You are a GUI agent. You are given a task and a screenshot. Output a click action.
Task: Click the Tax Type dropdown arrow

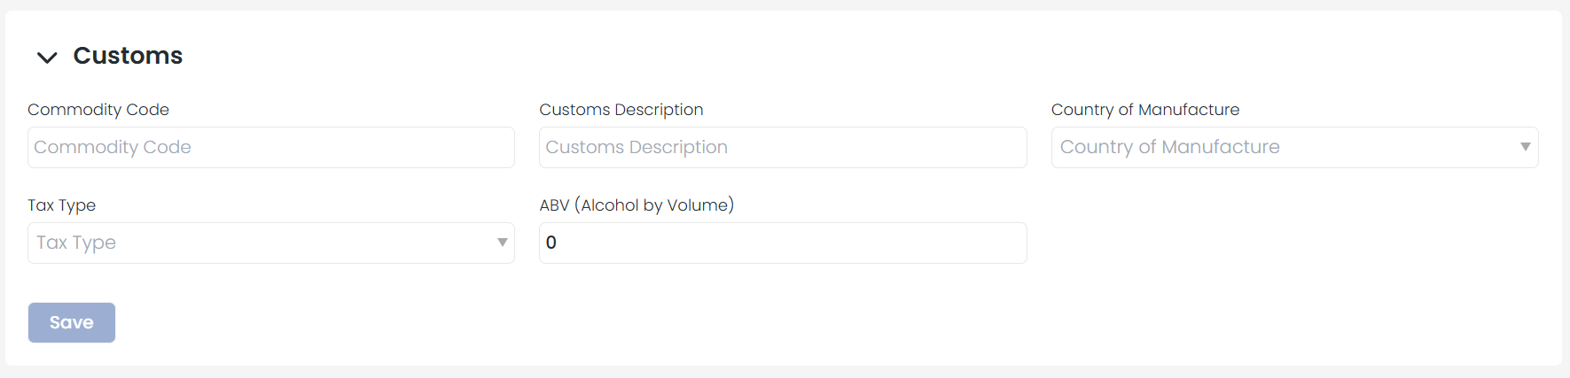502,243
